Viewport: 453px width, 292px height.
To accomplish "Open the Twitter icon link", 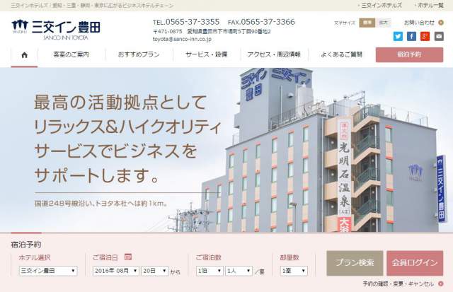I will [x=398, y=36].
